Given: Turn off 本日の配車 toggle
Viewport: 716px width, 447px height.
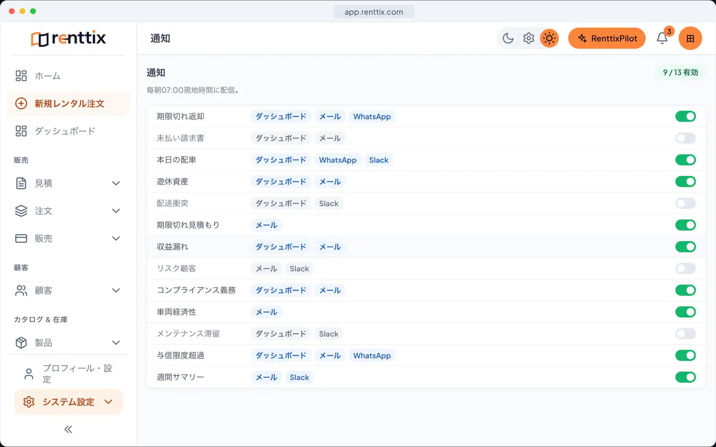Looking at the screenshot, I should 686,160.
